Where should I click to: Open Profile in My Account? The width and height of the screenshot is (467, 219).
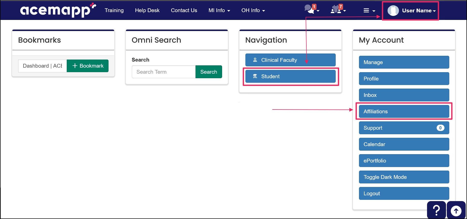(x=404, y=78)
